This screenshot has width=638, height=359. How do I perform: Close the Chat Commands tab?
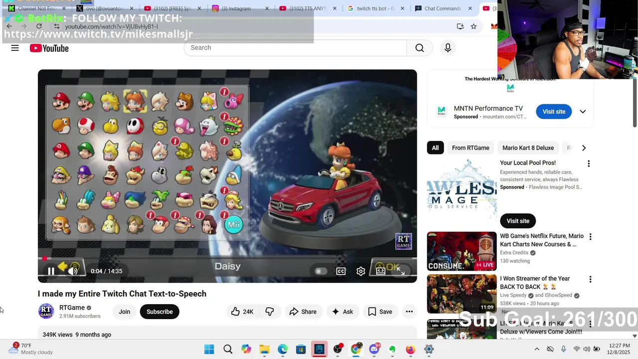(x=470, y=8)
